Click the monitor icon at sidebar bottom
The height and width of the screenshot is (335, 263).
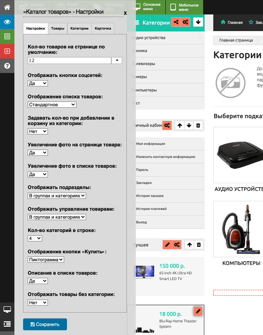(7, 309)
